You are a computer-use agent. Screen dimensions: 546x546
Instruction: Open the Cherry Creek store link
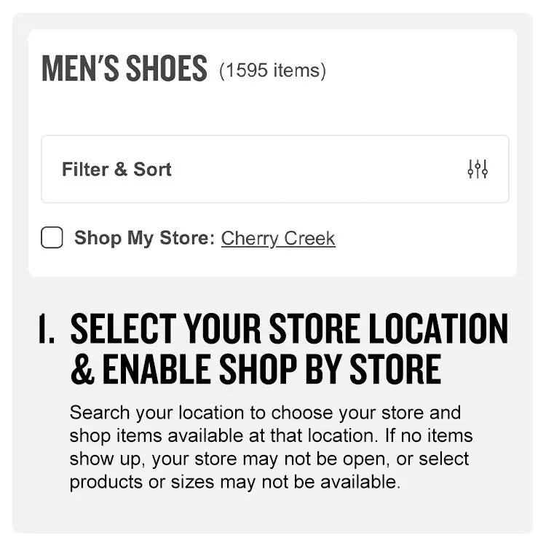[278, 238]
